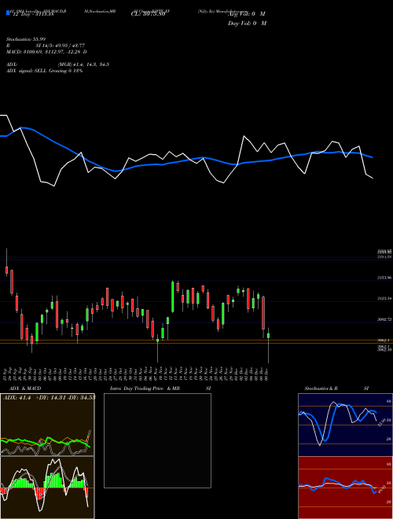Open the red RSI mini chart
This screenshot has height=519, width=393.
pyautogui.click(x=345, y=488)
